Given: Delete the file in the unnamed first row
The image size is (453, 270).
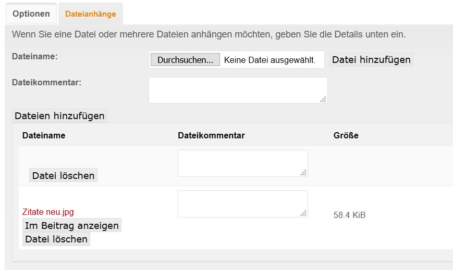Looking at the screenshot, I should 63,175.
